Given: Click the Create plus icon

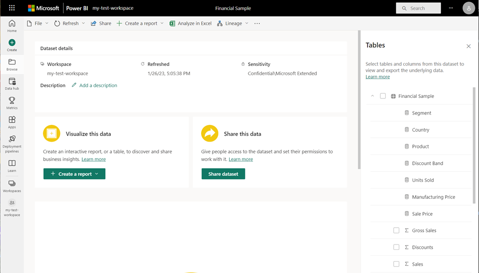Looking at the screenshot, I should pyautogui.click(x=12, y=43).
